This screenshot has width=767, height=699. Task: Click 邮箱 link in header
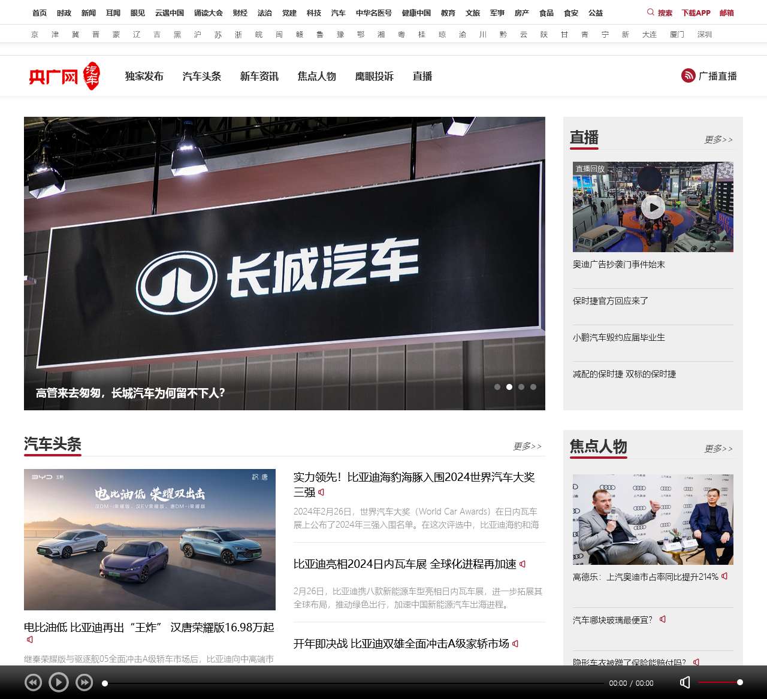pyautogui.click(x=727, y=13)
